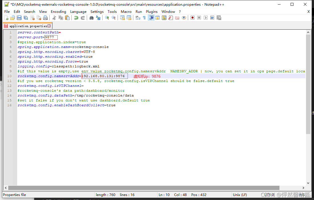Image resolution: width=314 pixels, height=200 pixels.
Task: Click the Stop Recording macro button
Action: [x=199, y=18]
